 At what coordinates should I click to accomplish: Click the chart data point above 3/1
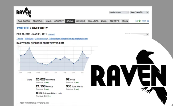point(56,58)
